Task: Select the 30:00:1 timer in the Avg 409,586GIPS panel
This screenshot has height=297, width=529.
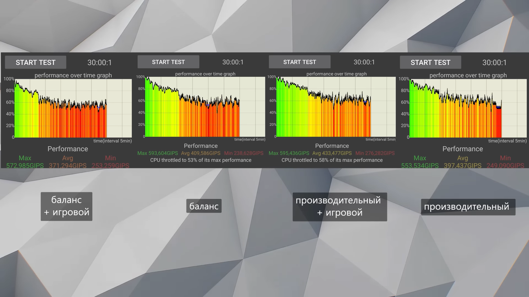Action: (233, 62)
